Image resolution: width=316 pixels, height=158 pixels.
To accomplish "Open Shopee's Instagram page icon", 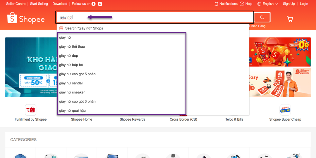I will point(100,4).
